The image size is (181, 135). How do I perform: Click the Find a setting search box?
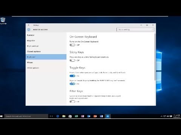135,30
